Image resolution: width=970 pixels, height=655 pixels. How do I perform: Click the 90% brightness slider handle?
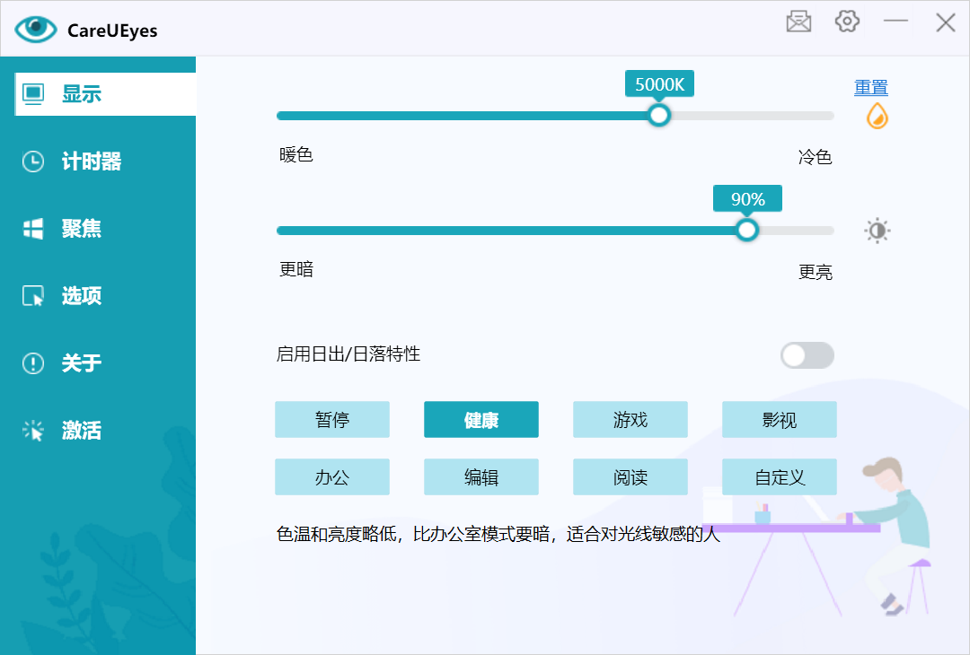coord(747,230)
